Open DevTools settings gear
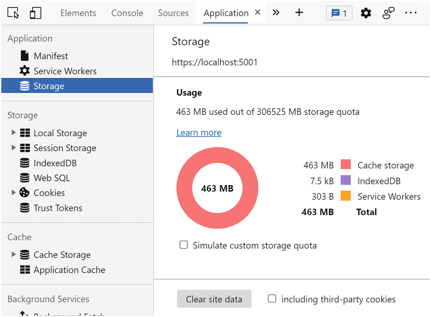This screenshot has width=431, height=317. click(366, 13)
